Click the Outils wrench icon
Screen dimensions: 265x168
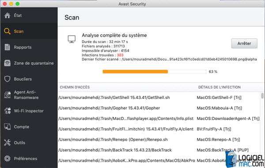point(7,143)
